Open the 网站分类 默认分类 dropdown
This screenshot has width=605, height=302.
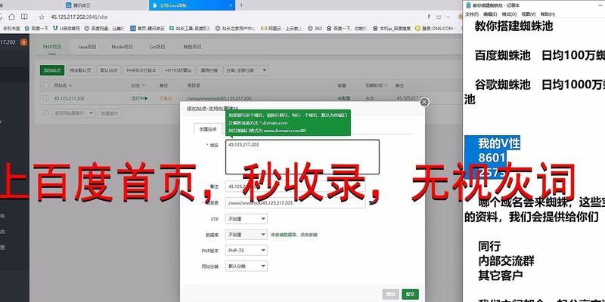coord(247,267)
